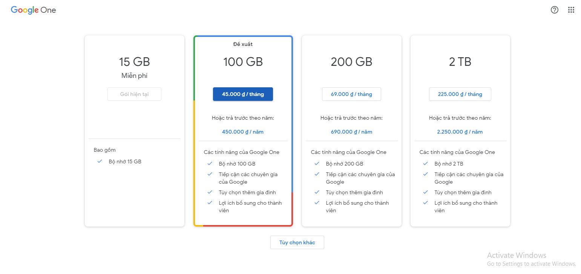Click the checkmark beside Bộ nhớ 200 GB
The width and height of the screenshot is (581, 274).
click(317, 164)
